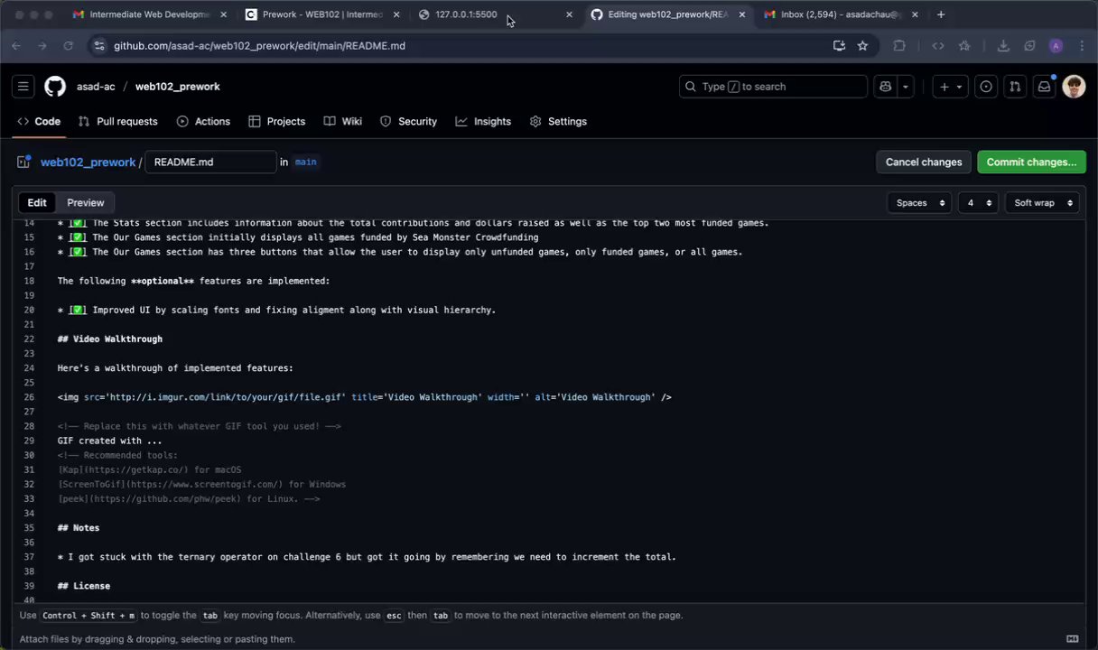Click the browser forward arrow
The width and height of the screenshot is (1098, 650).
(x=42, y=46)
